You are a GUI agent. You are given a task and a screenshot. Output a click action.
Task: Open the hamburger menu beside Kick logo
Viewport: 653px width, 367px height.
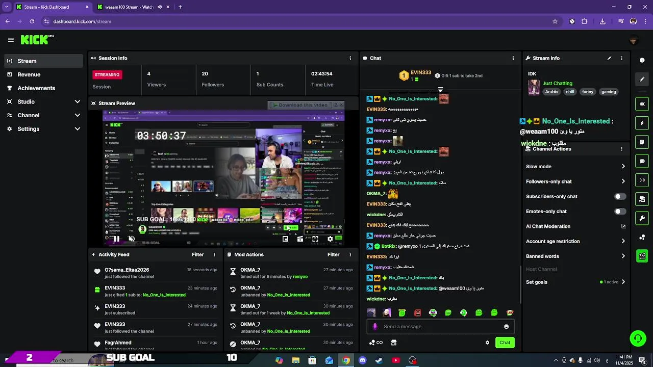click(11, 40)
